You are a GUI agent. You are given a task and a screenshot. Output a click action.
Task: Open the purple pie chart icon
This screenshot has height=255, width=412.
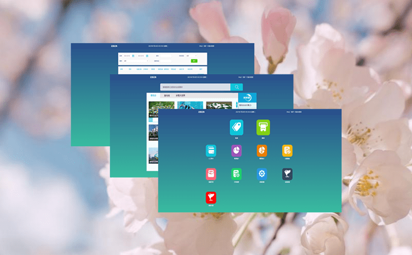[x=237, y=150]
